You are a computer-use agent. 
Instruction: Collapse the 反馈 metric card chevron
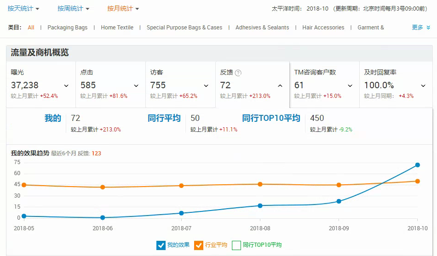click(280, 85)
